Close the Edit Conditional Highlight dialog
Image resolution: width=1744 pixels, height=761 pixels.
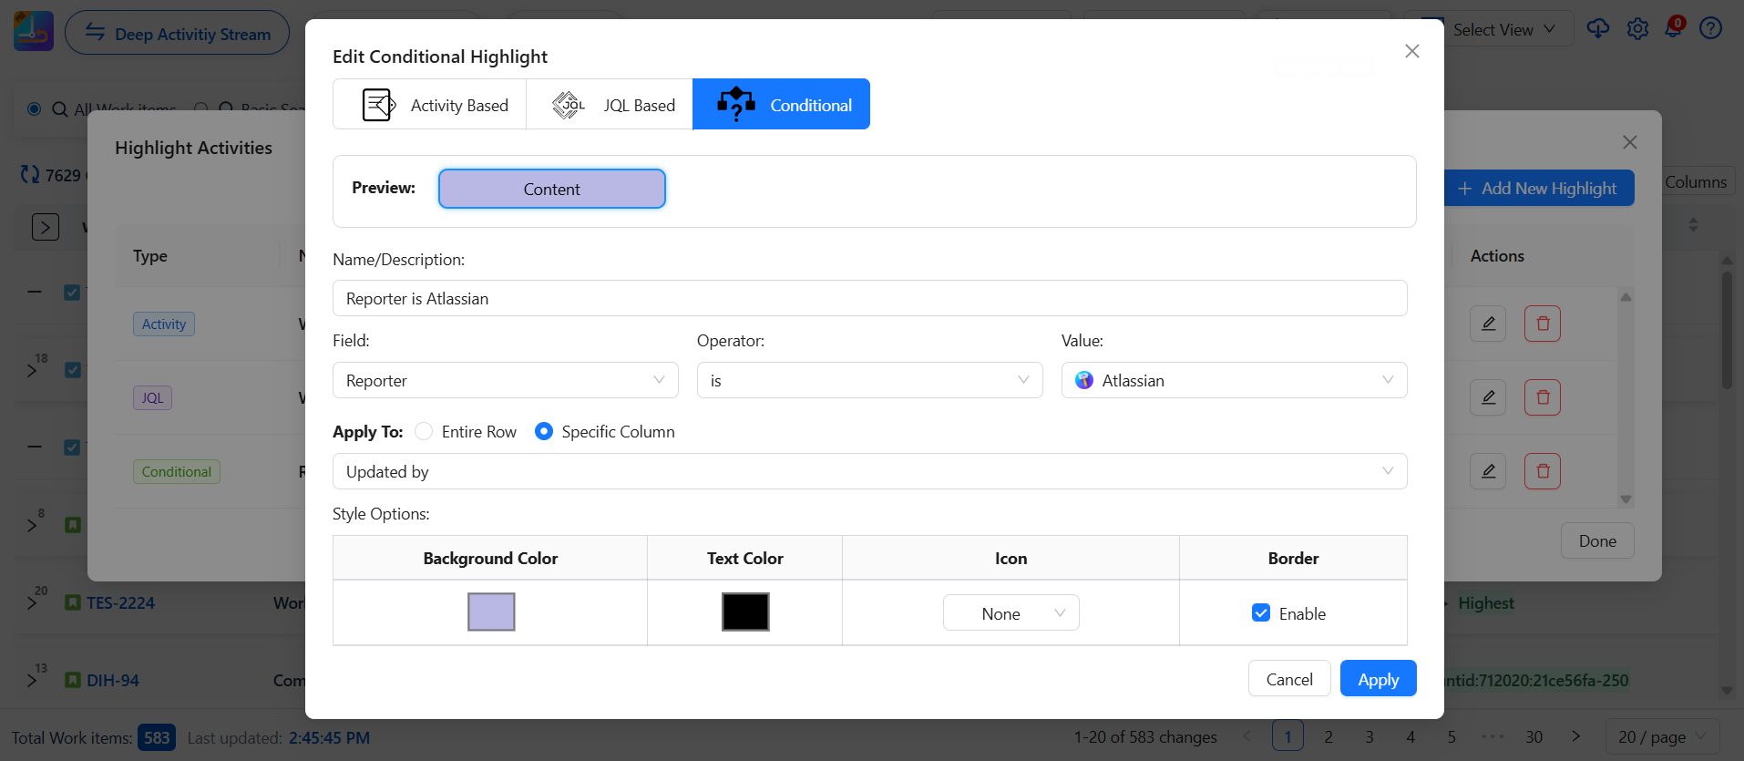pos(1411,51)
